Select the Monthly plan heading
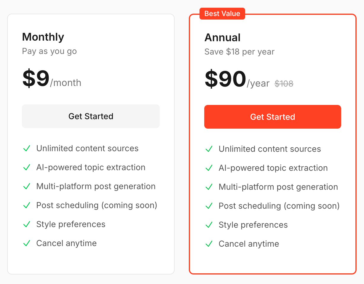Image resolution: width=364 pixels, height=284 pixels. (43, 37)
